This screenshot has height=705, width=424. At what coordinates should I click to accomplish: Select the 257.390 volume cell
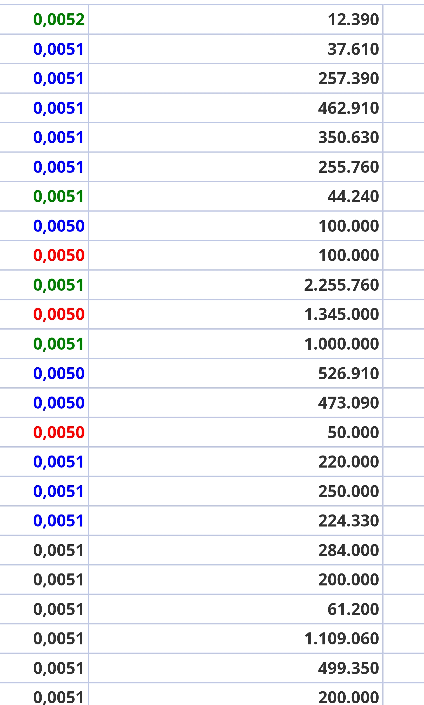tap(348, 79)
